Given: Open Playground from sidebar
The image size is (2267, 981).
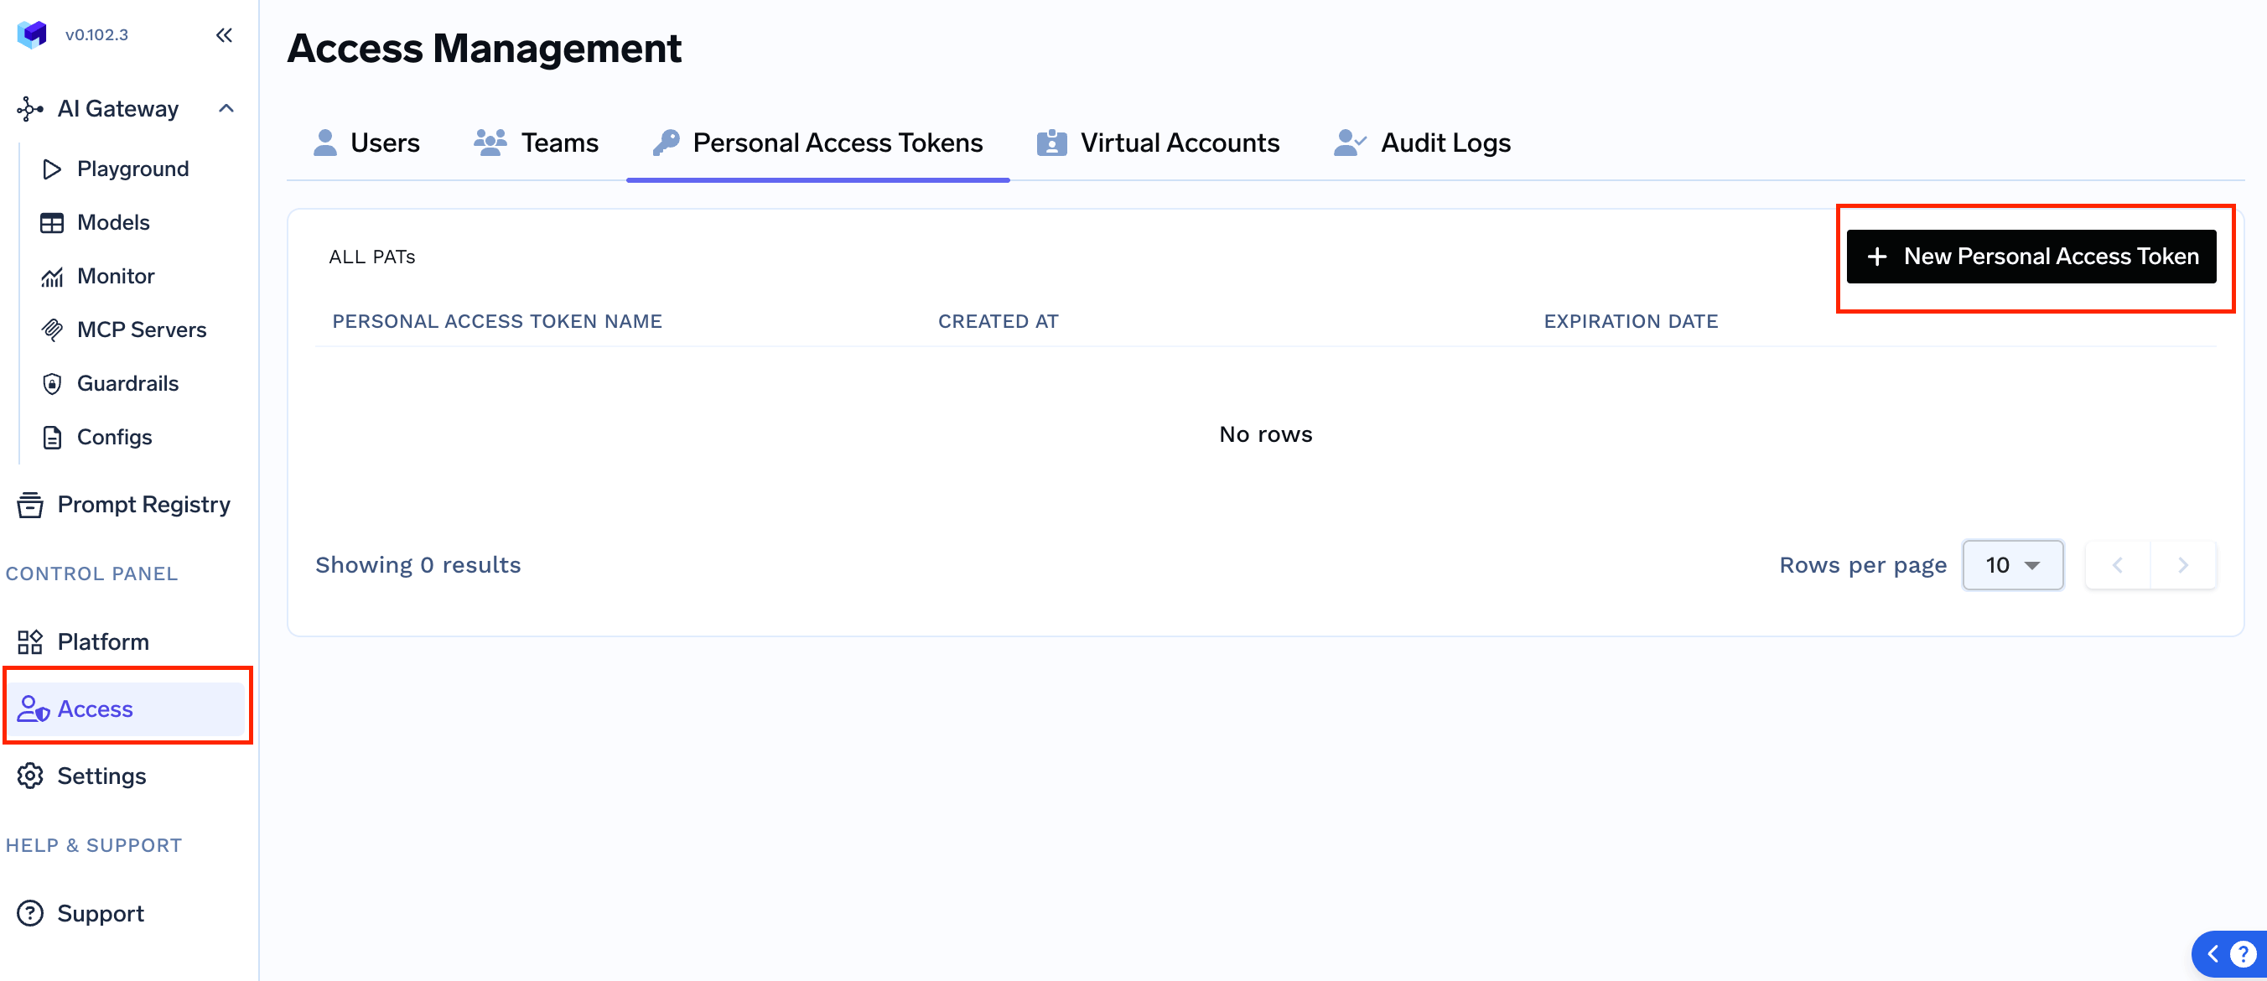Looking at the screenshot, I should [132, 169].
